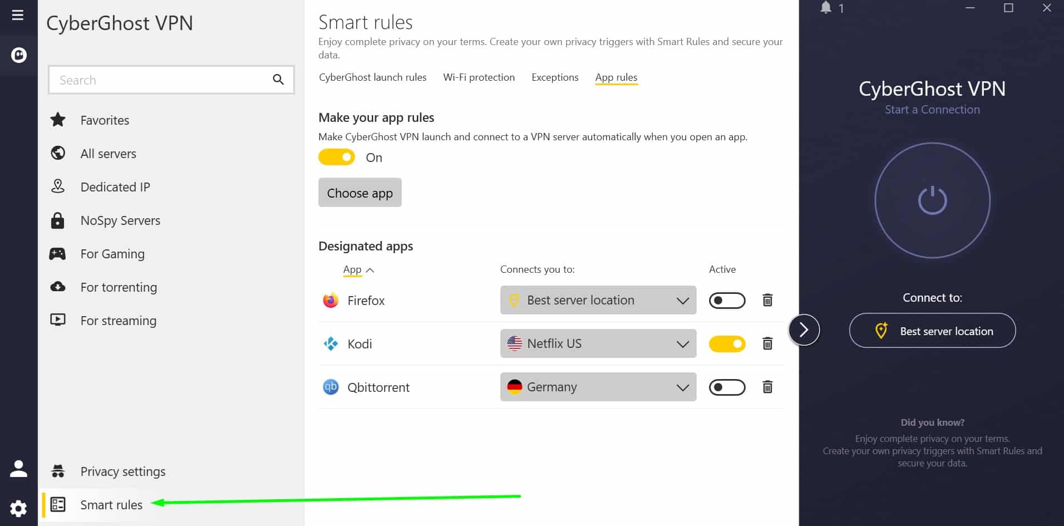Open the Kodi Netflix US dropdown
The height and width of the screenshot is (526, 1064).
pyautogui.click(x=598, y=343)
